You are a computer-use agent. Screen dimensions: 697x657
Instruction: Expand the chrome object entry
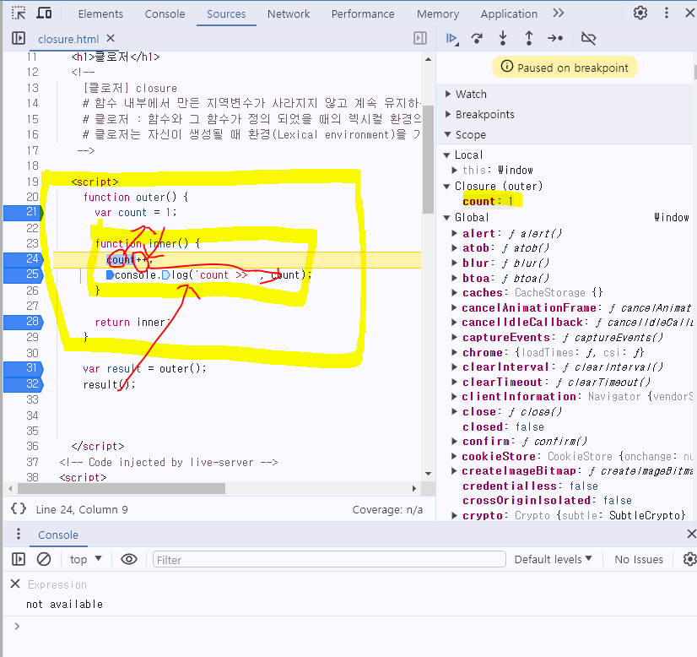(x=454, y=352)
